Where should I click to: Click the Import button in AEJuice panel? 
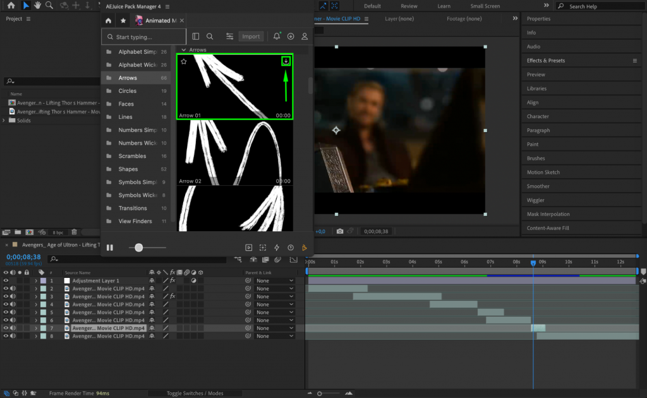click(x=251, y=36)
